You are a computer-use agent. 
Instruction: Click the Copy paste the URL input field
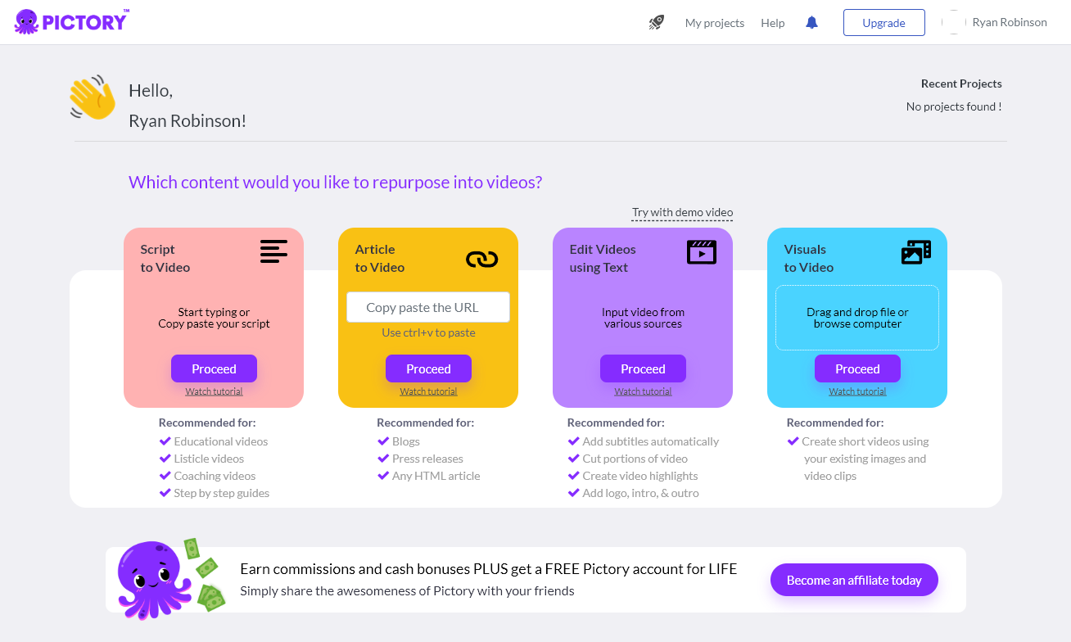pyautogui.click(x=428, y=306)
